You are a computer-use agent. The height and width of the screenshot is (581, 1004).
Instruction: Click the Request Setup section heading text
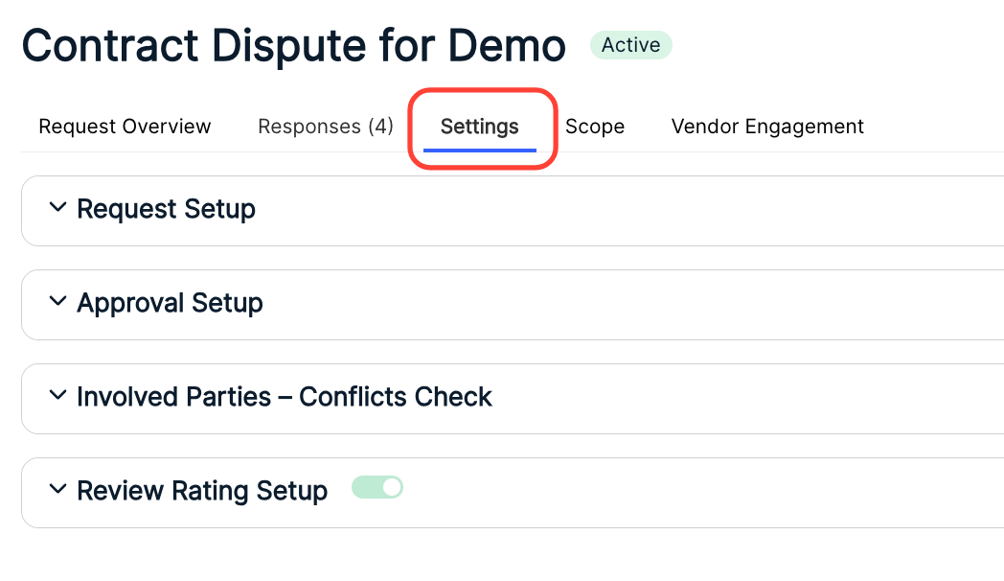(x=166, y=209)
